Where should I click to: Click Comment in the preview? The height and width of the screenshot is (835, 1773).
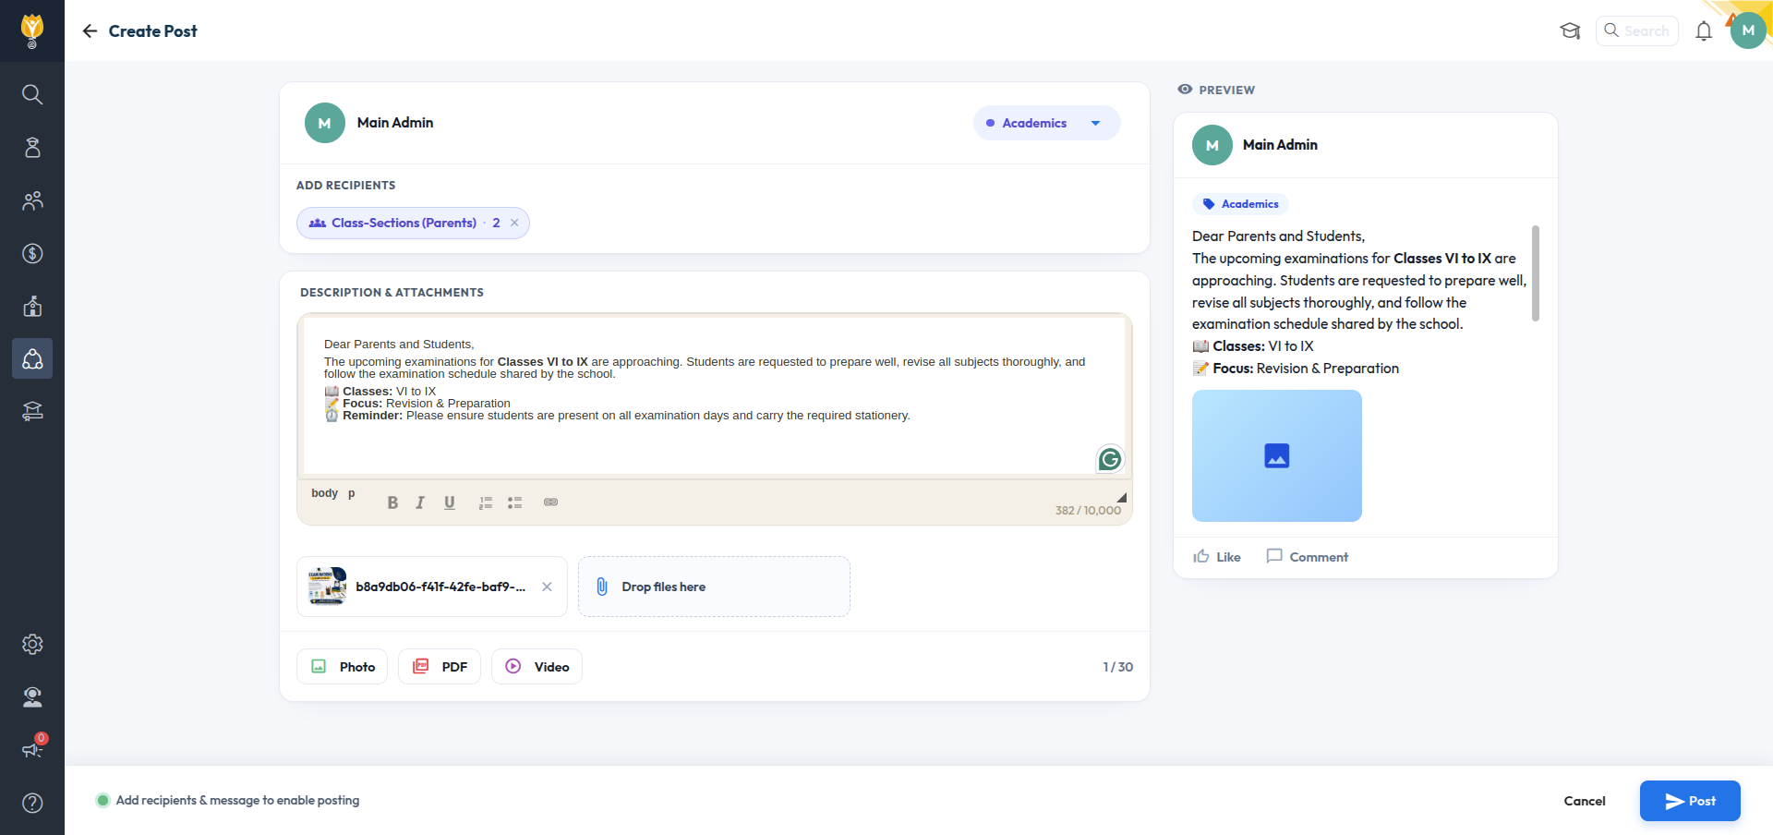[1308, 557]
